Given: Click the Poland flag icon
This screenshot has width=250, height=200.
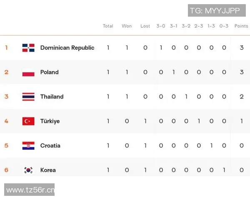Looking at the screenshot, I should coord(28,72).
